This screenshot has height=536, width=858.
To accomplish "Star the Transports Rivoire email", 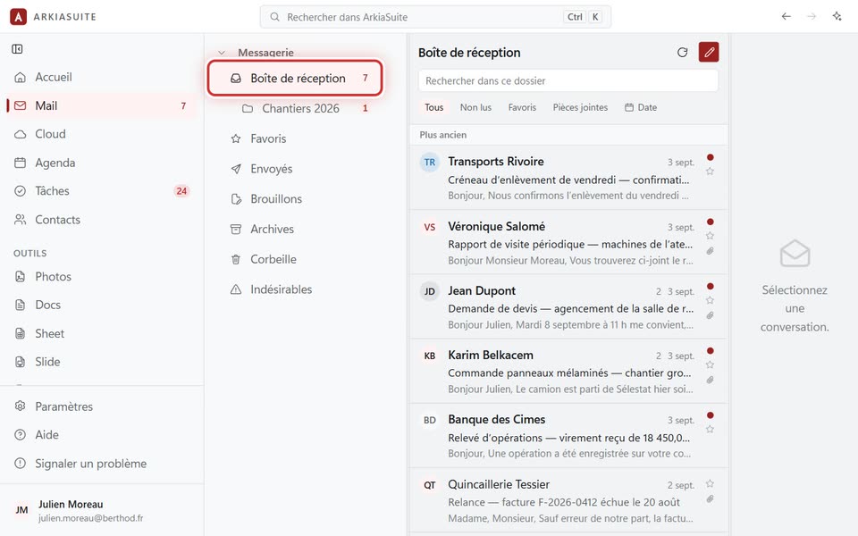I will point(710,172).
